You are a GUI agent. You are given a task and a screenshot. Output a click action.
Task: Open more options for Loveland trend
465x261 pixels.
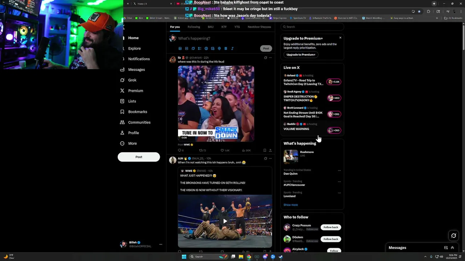(x=339, y=193)
